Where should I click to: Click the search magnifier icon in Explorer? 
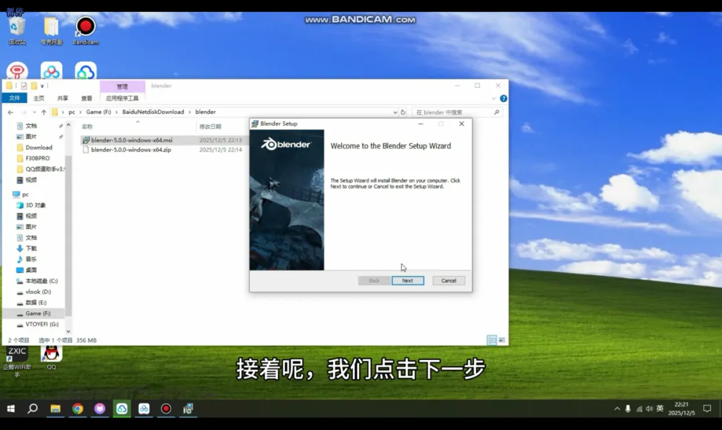pyautogui.click(x=496, y=112)
